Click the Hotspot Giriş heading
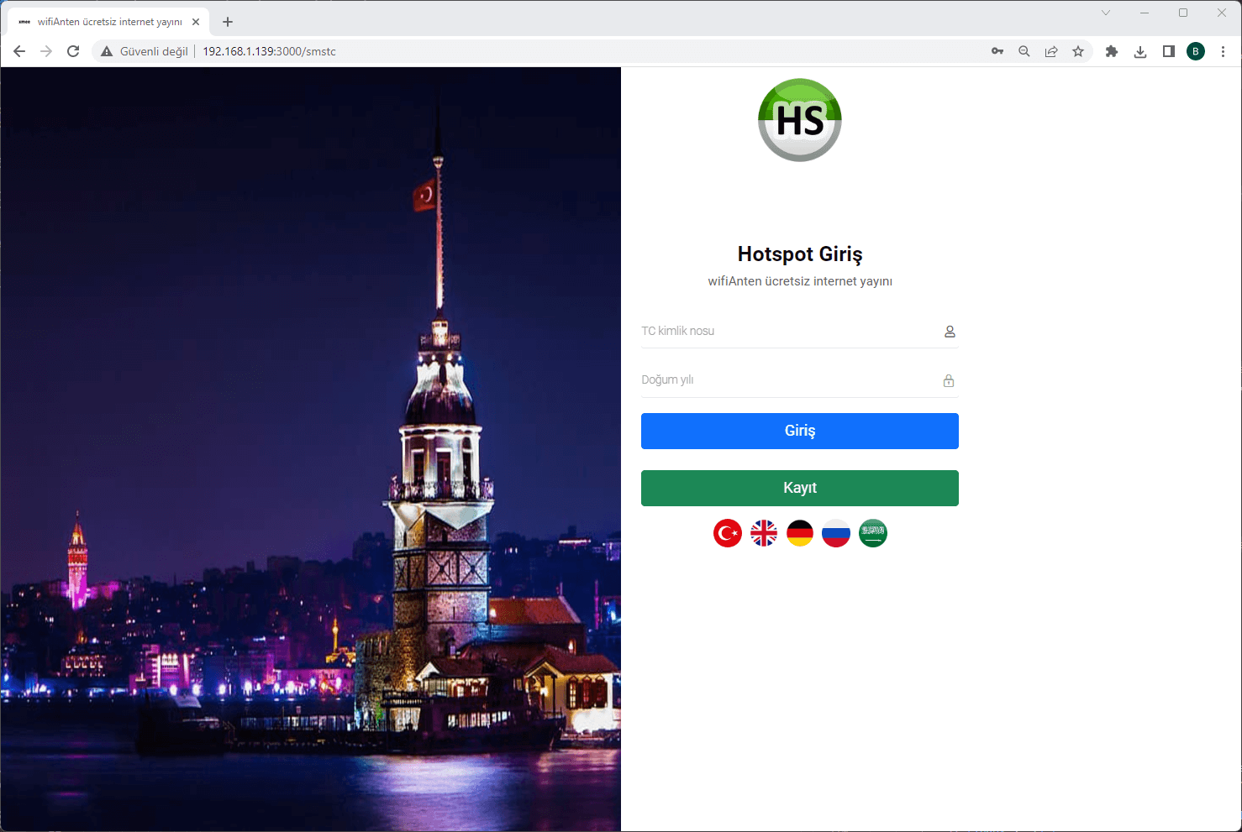Viewport: 1242px width, 832px height. click(800, 254)
